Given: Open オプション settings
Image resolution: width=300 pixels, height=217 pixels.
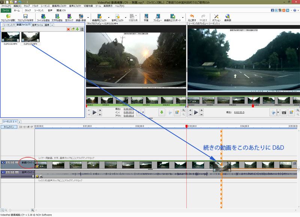Looking at the screenshot, I should click(x=216, y=18).
